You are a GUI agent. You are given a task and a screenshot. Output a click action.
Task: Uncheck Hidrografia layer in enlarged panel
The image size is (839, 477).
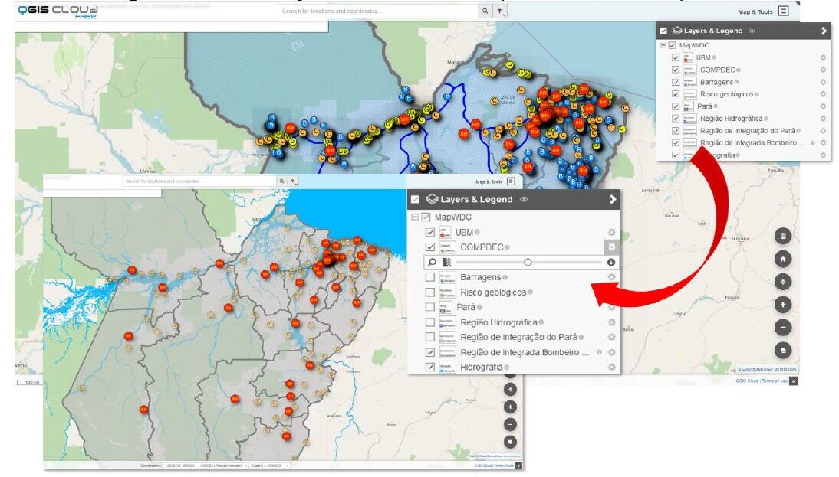click(x=429, y=367)
